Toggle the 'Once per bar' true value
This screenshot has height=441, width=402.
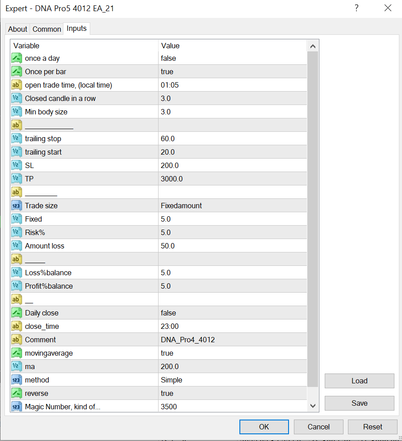coord(167,71)
